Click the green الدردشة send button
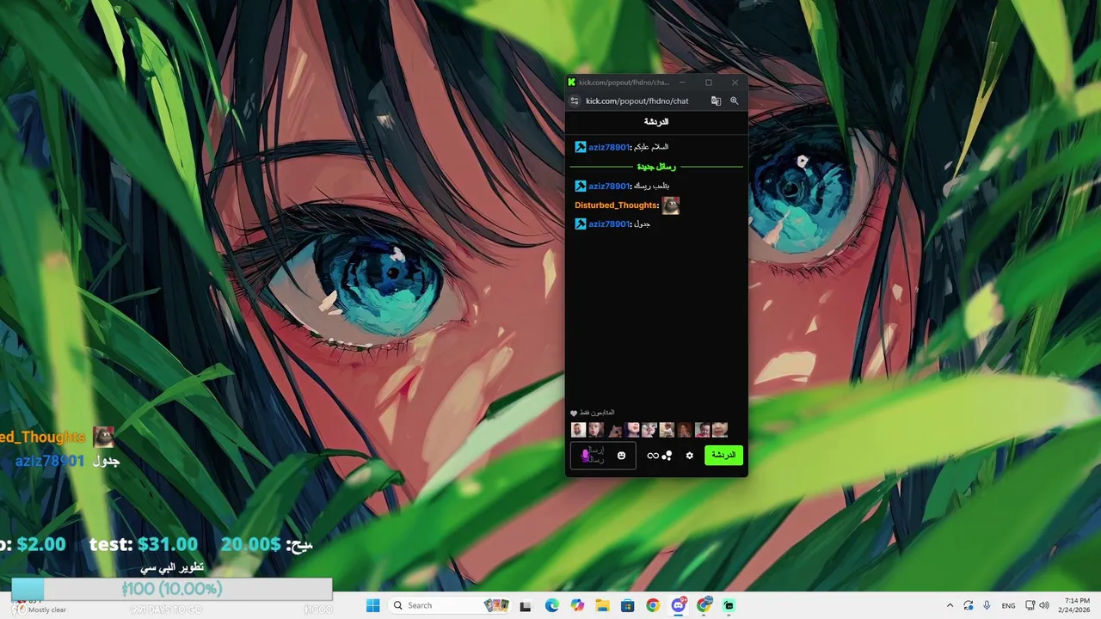Screen dimensions: 1101x619 723,455
